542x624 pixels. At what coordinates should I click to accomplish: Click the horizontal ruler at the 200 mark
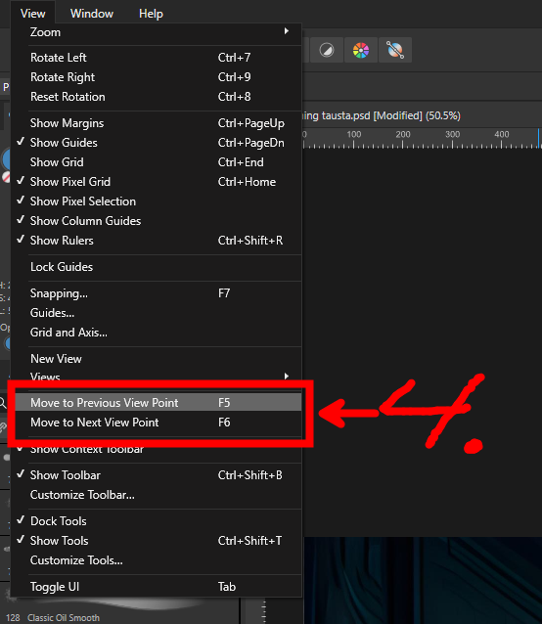tap(403, 139)
